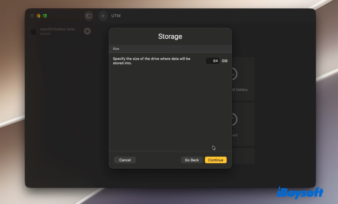Toggle the sidebar icon in UTM toolbar

(x=89, y=16)
